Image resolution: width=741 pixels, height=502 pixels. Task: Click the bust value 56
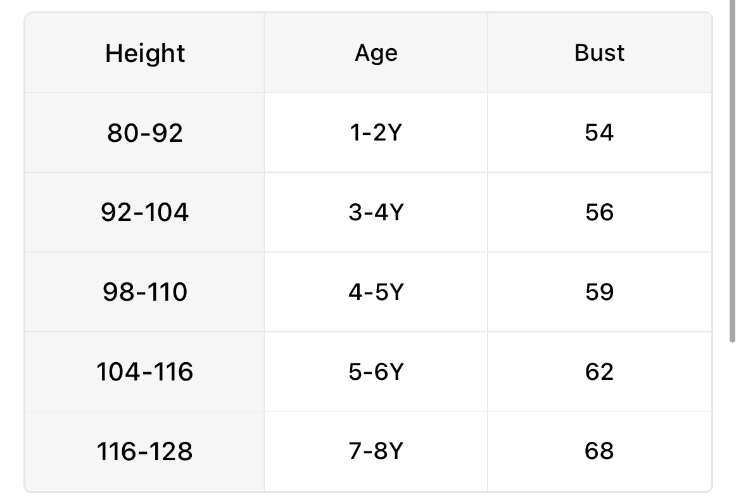point(599,212)
